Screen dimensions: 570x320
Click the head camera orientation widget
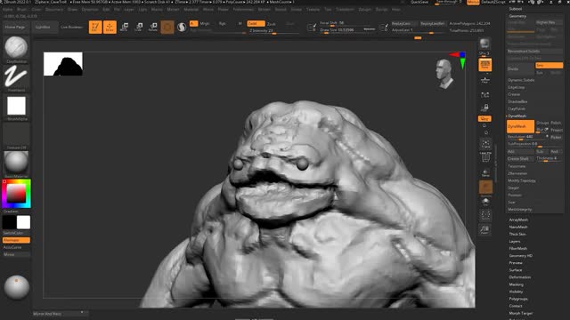pos(445,74)
